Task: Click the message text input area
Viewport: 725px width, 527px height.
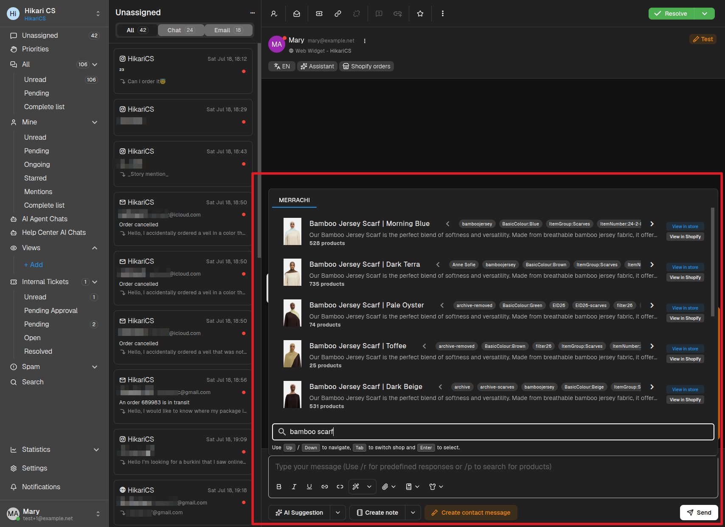Action: [x=493, y=467]
